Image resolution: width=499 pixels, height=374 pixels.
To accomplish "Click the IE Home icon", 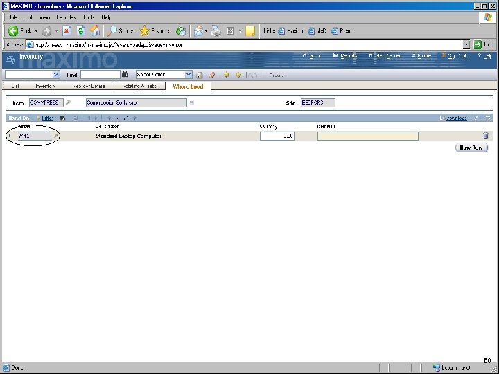I will coord(95,31).
